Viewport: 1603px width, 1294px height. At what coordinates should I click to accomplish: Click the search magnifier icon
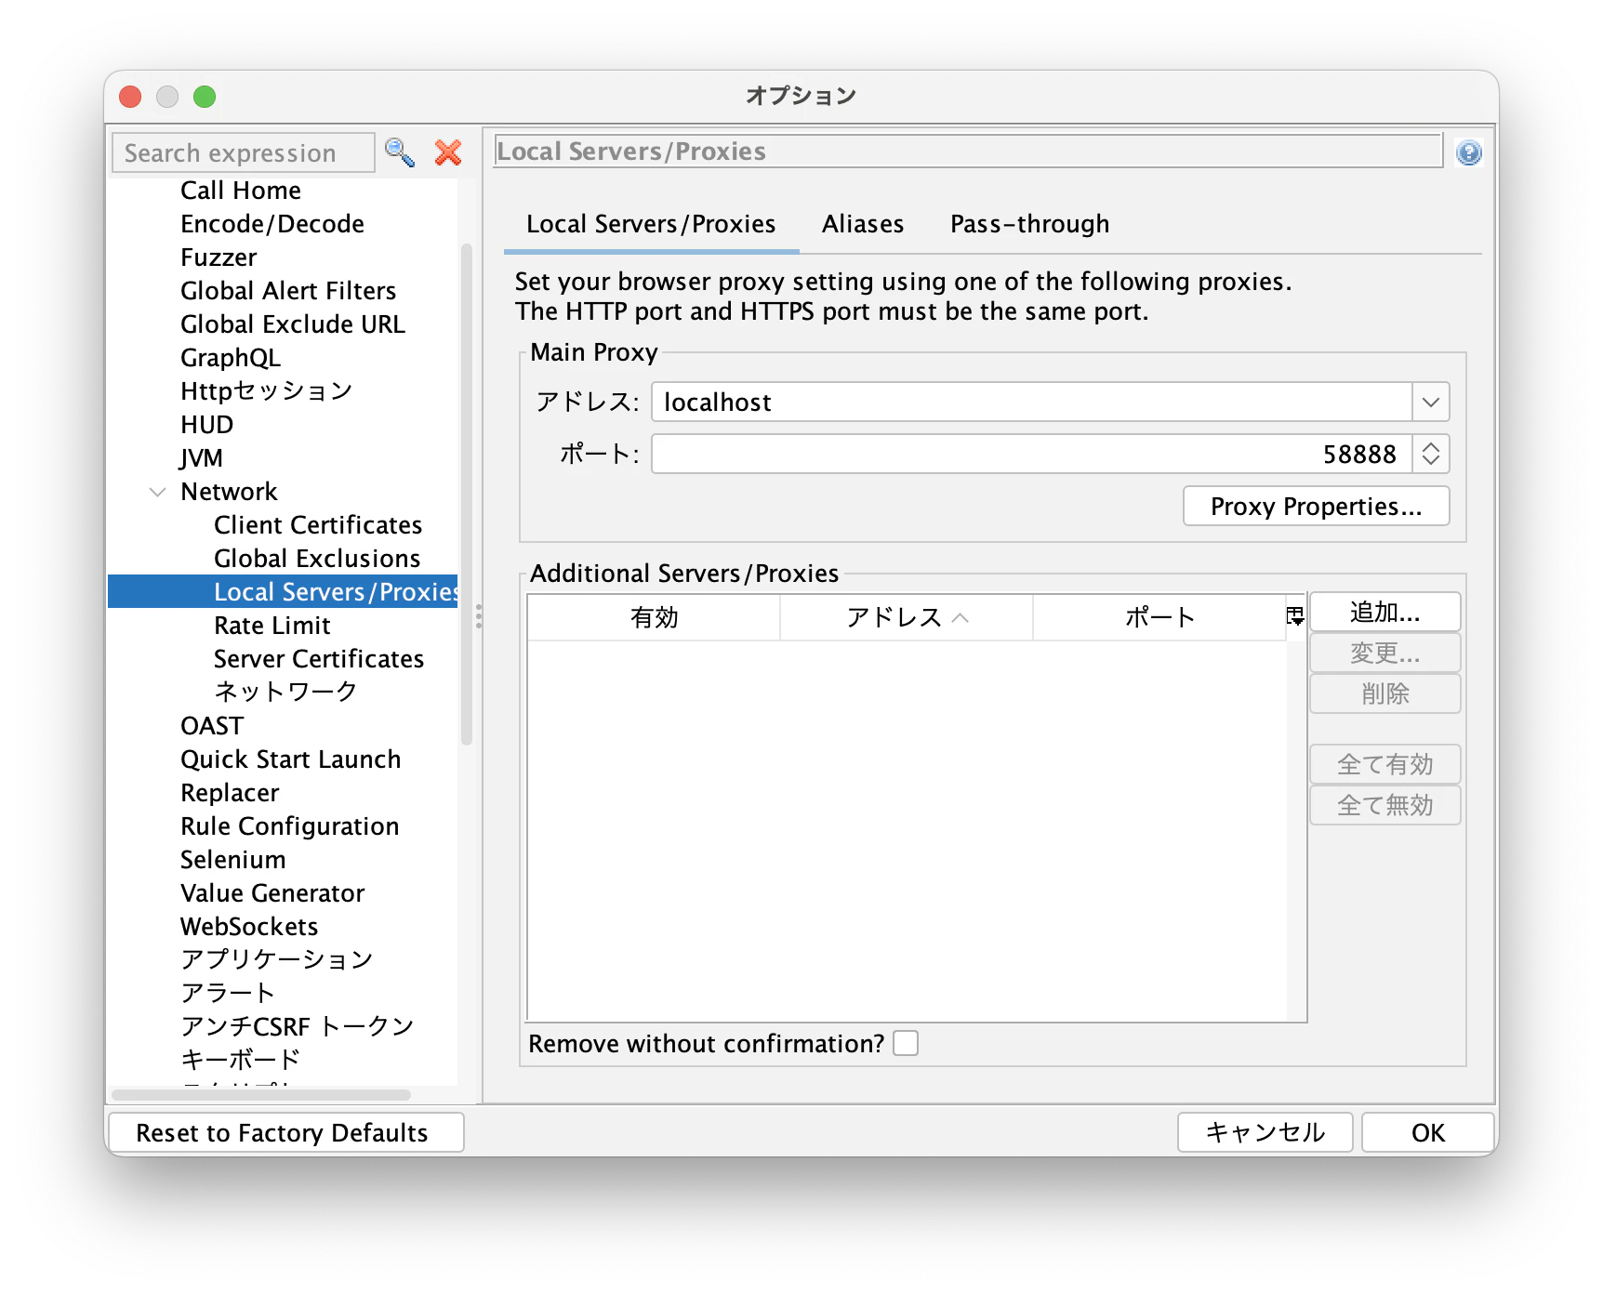tap(400, 152)
